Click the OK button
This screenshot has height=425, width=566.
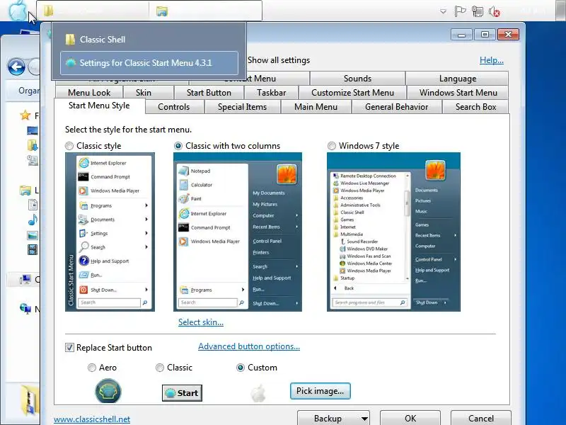point(410,418)
